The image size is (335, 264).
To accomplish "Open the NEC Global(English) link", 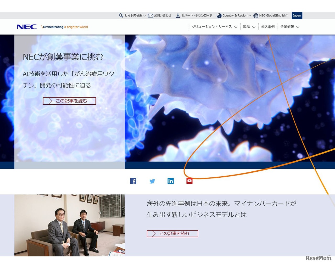I will point(273,15).
